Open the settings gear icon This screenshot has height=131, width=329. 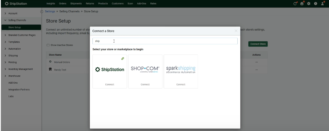309,4
